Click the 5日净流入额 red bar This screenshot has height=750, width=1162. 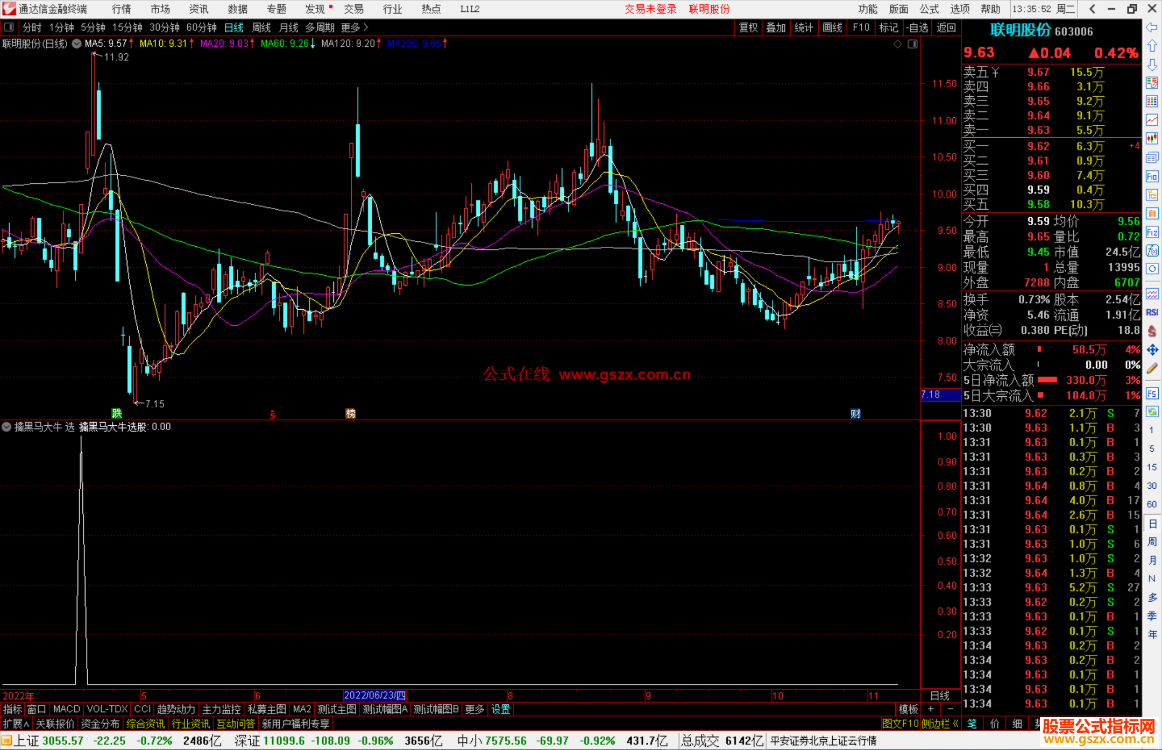point(1047,380)
